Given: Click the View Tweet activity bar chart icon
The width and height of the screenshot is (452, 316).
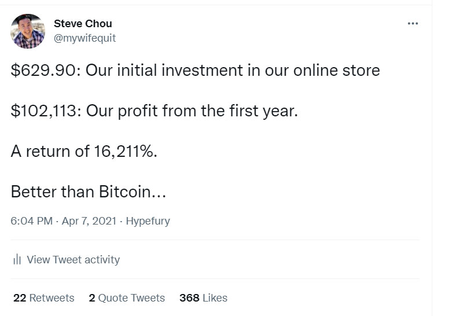Looking at the screenshot, I should pos(17,259).
